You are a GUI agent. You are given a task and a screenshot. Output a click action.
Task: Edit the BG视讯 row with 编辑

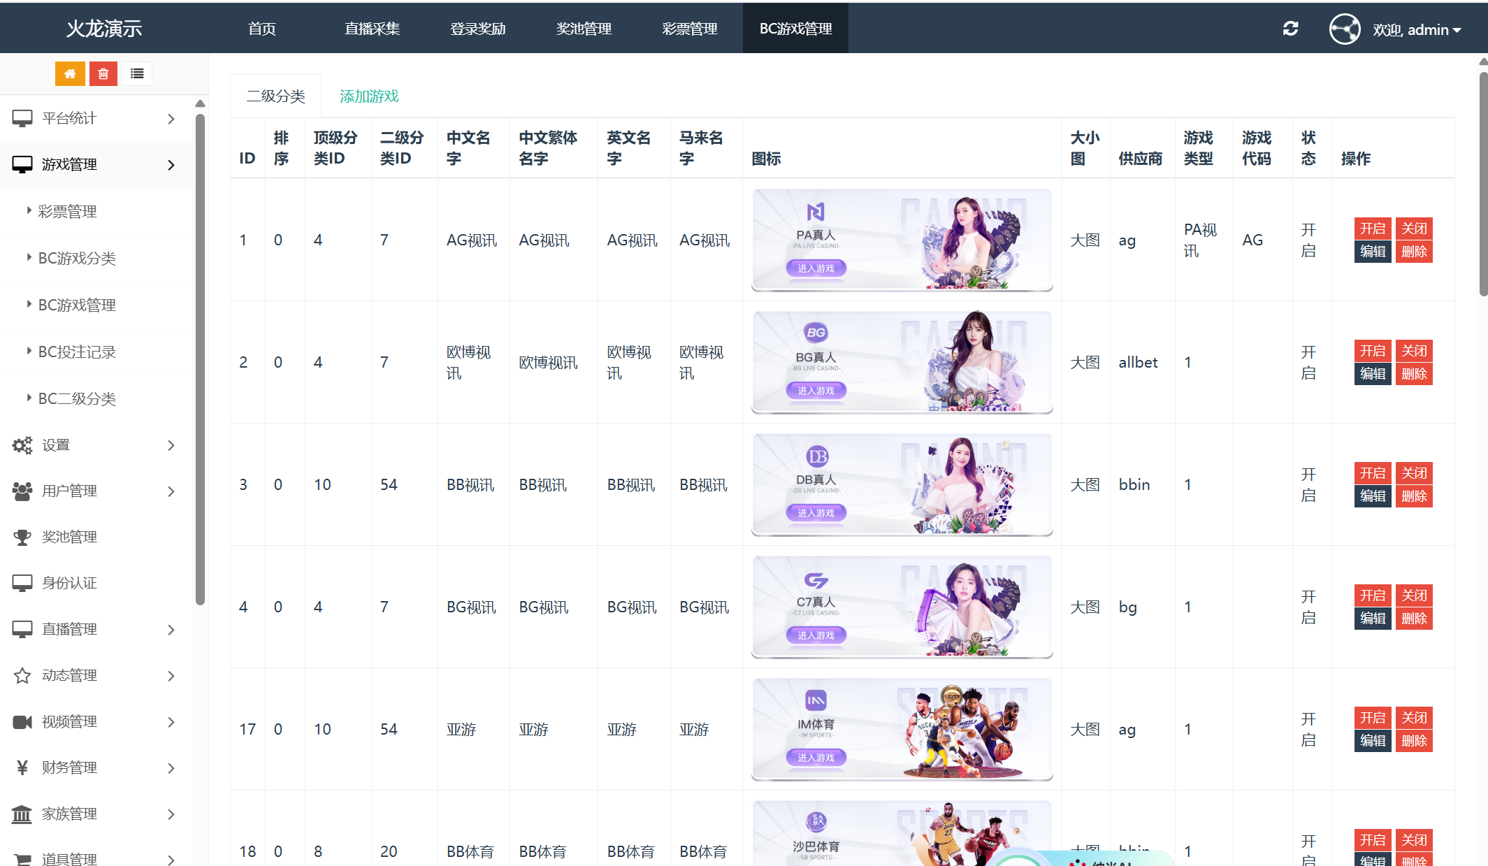click(1372, 619)
